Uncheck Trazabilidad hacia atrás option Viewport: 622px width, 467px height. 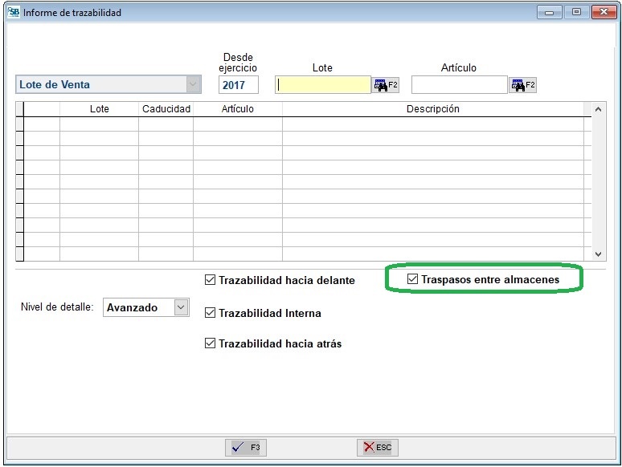click(211, 343)
